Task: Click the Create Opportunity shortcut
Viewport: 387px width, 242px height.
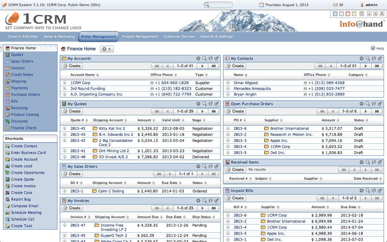Action: (28, 173)
